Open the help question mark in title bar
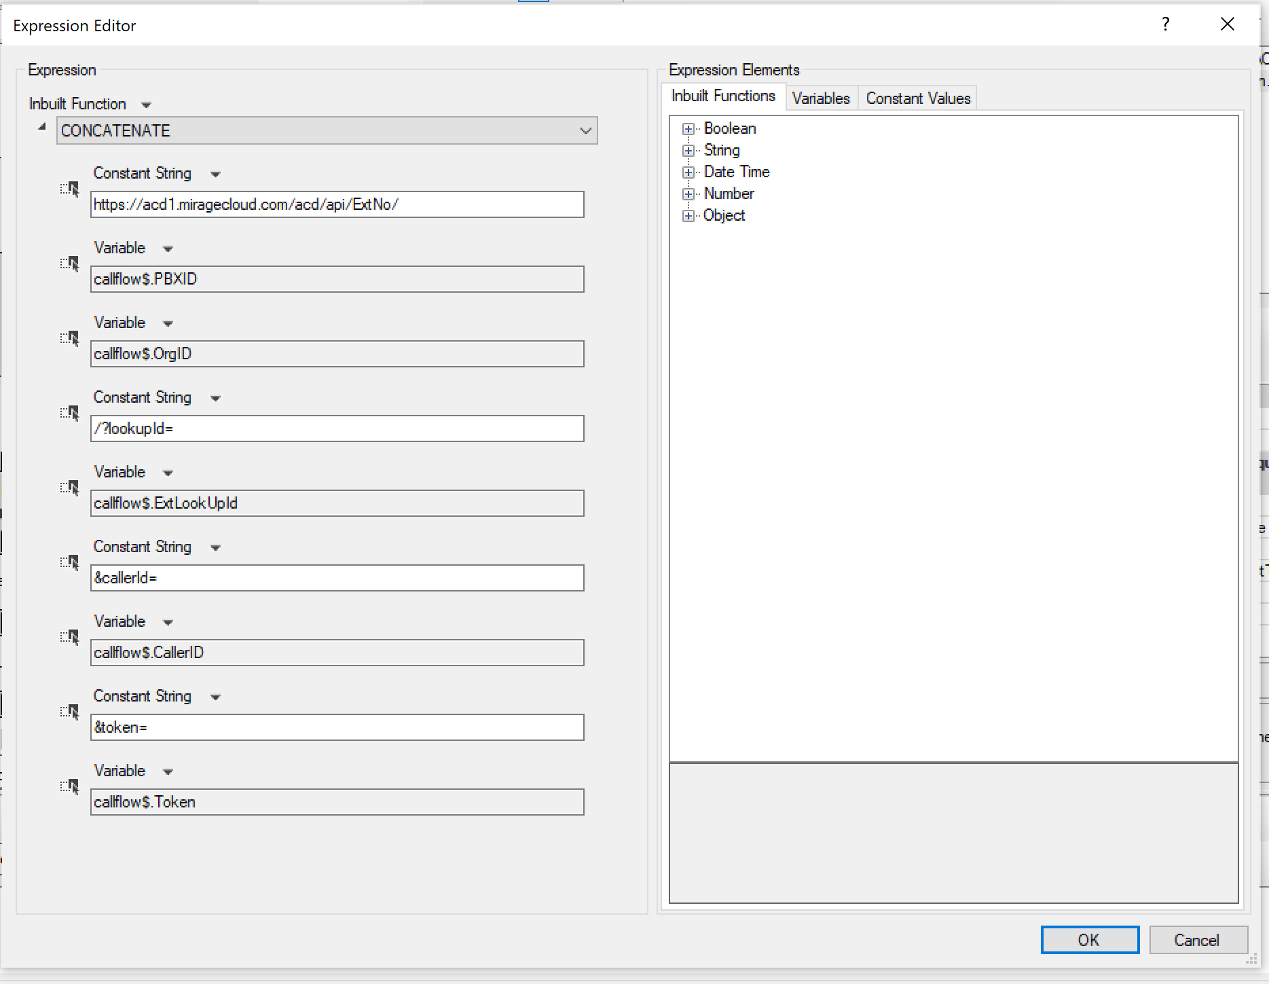 pos(1165,24)
